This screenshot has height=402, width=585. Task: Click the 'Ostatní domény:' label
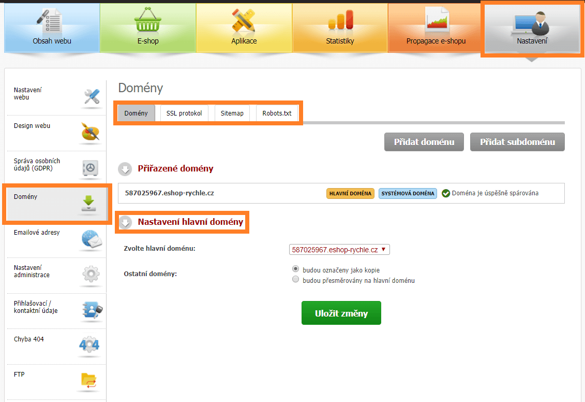(x=151, y=274)
